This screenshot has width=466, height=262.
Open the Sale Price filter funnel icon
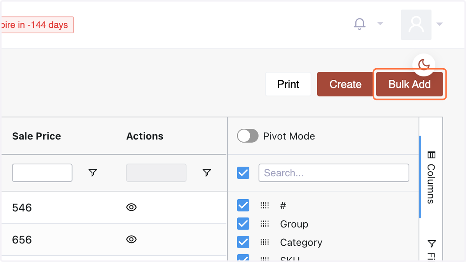[x=92, y=173]
